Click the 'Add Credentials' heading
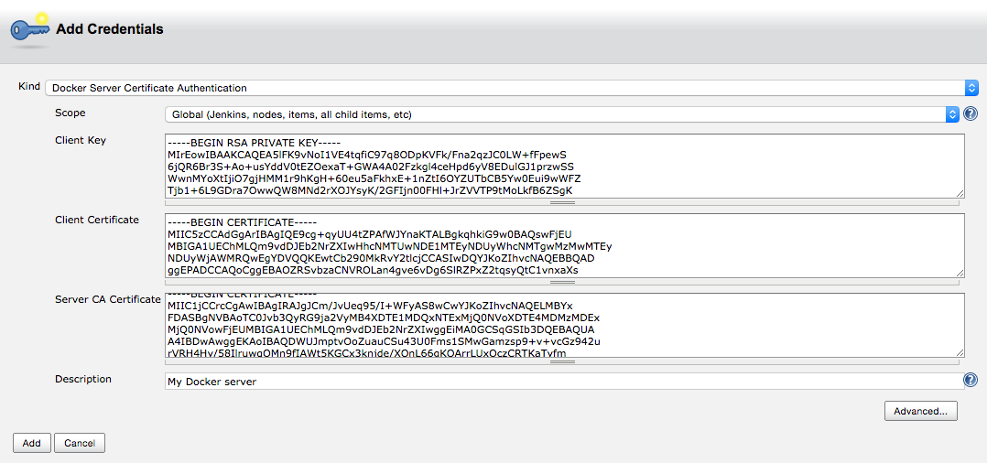 (110, 29)
